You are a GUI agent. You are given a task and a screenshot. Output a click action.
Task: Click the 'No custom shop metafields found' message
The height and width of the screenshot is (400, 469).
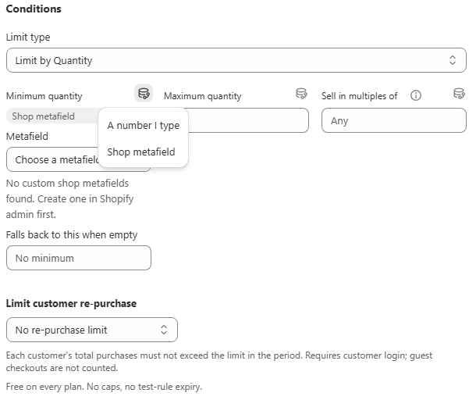[69, 198]
